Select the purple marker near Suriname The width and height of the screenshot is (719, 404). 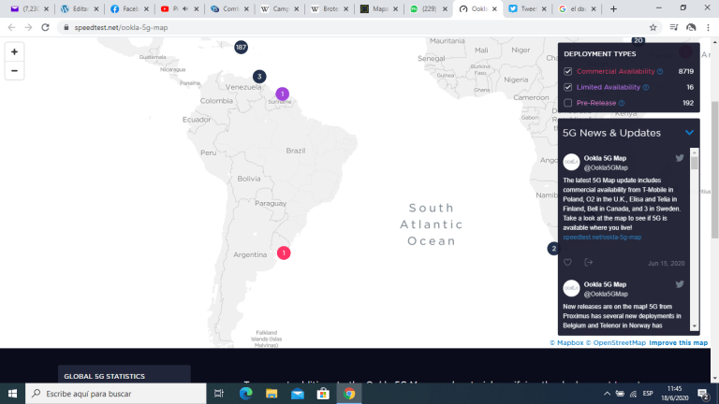click(x=283, y=94)
